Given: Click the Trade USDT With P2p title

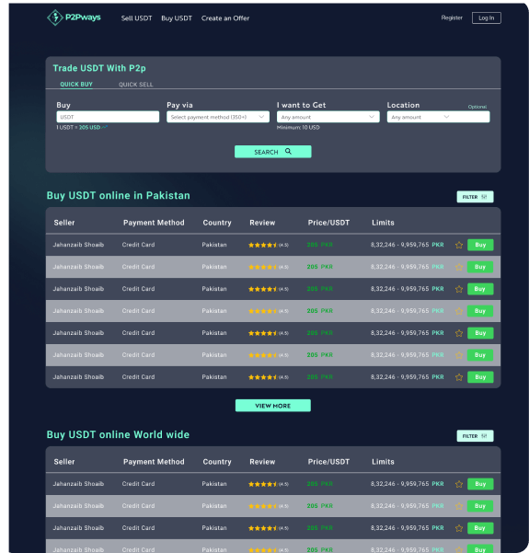Looking at the screenshot, I should click(99, 68).
